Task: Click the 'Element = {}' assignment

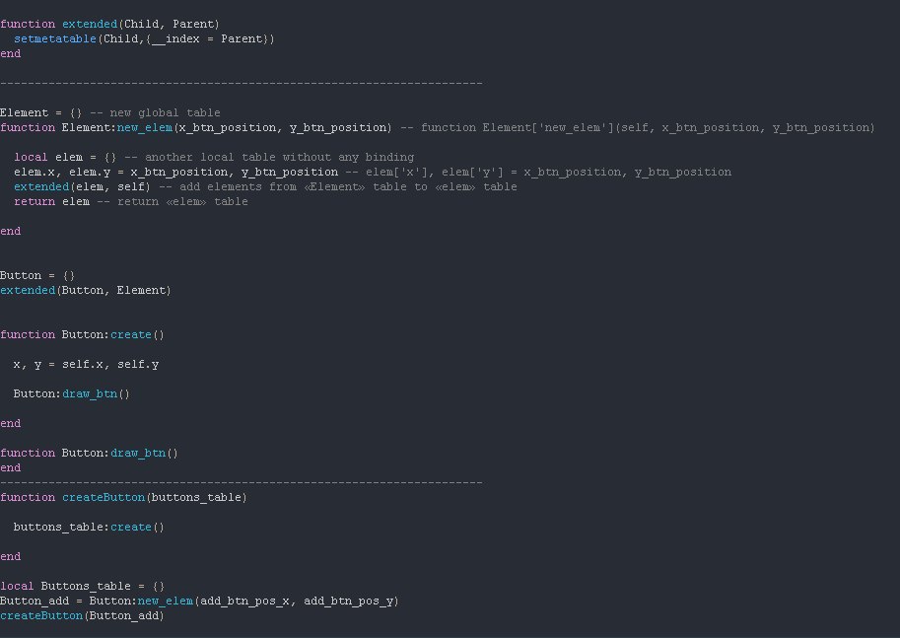Action: point(41,112)
